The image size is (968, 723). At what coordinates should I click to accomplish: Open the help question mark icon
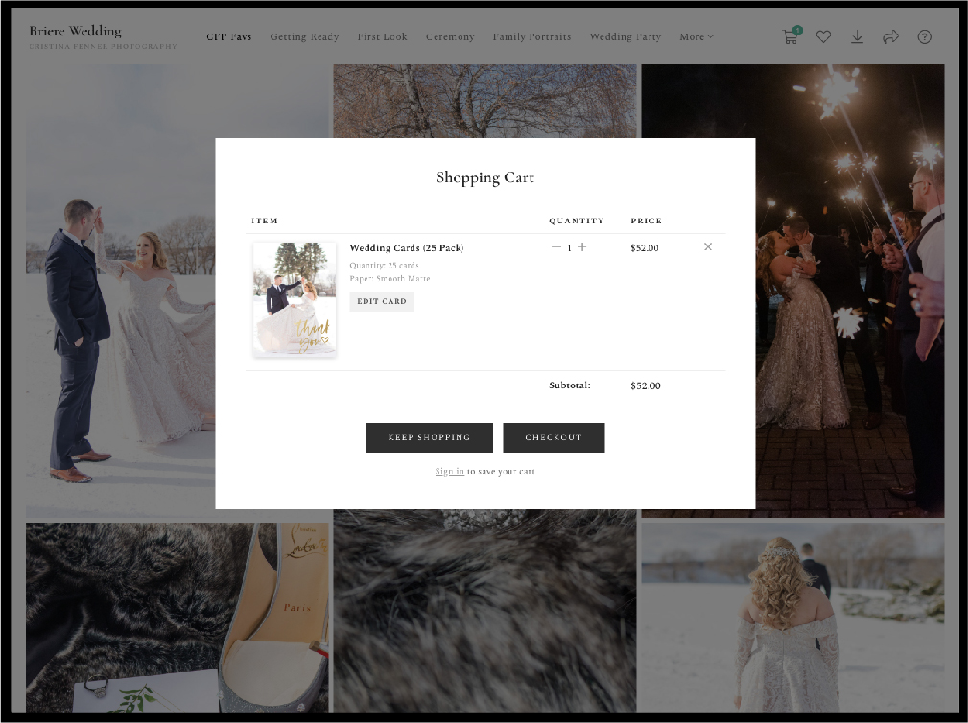tap(924, 37)
